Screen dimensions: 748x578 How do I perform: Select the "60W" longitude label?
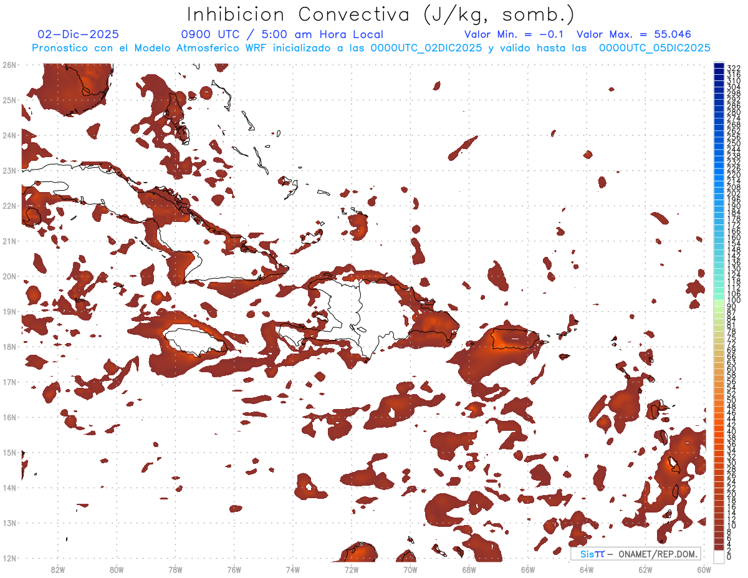click(704, 569)
